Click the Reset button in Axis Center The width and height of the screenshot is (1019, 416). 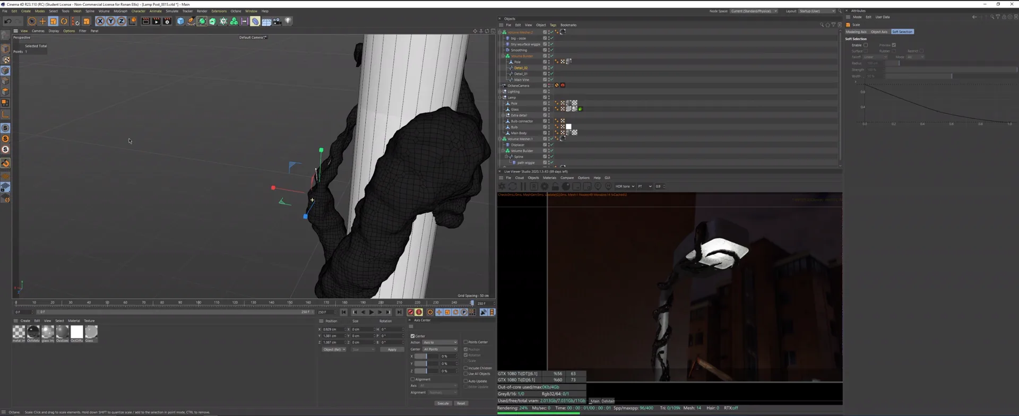coord(461,403)
